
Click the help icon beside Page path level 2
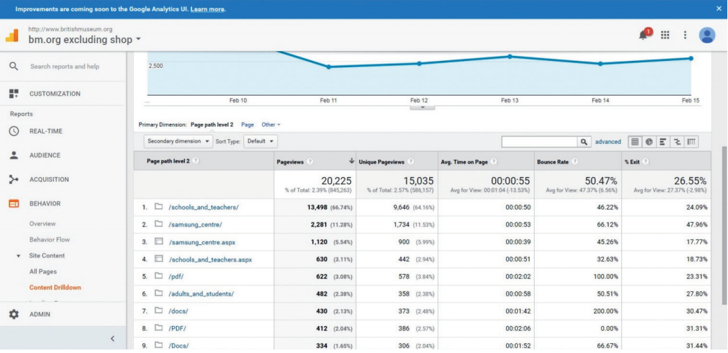(196, 161)
